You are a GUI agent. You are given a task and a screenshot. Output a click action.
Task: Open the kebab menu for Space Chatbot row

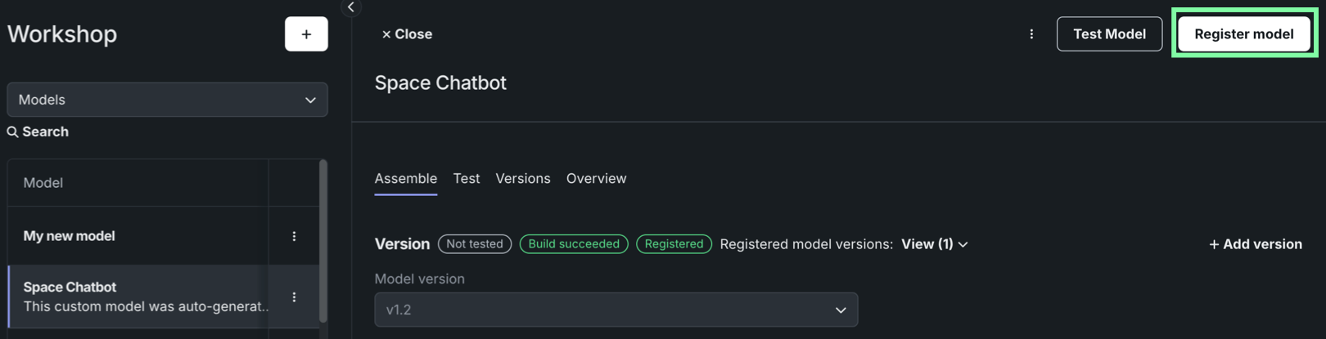(x=294, y=297)
